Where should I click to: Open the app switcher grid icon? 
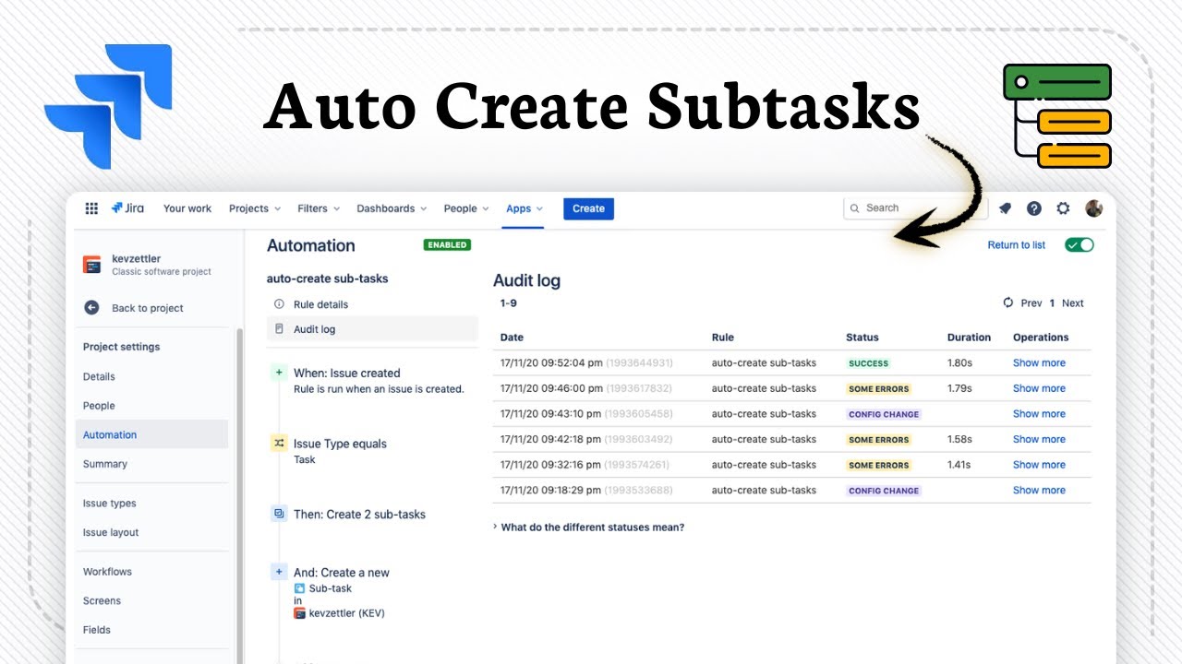91,208
